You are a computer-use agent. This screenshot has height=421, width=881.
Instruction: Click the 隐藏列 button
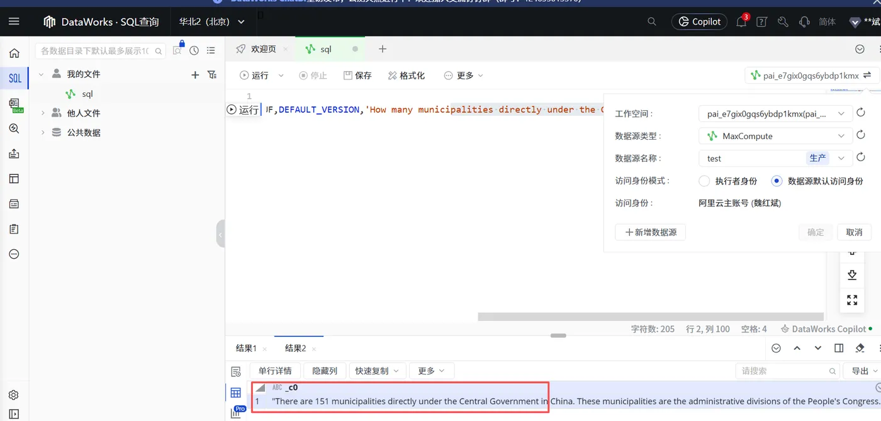coord(324,371)
